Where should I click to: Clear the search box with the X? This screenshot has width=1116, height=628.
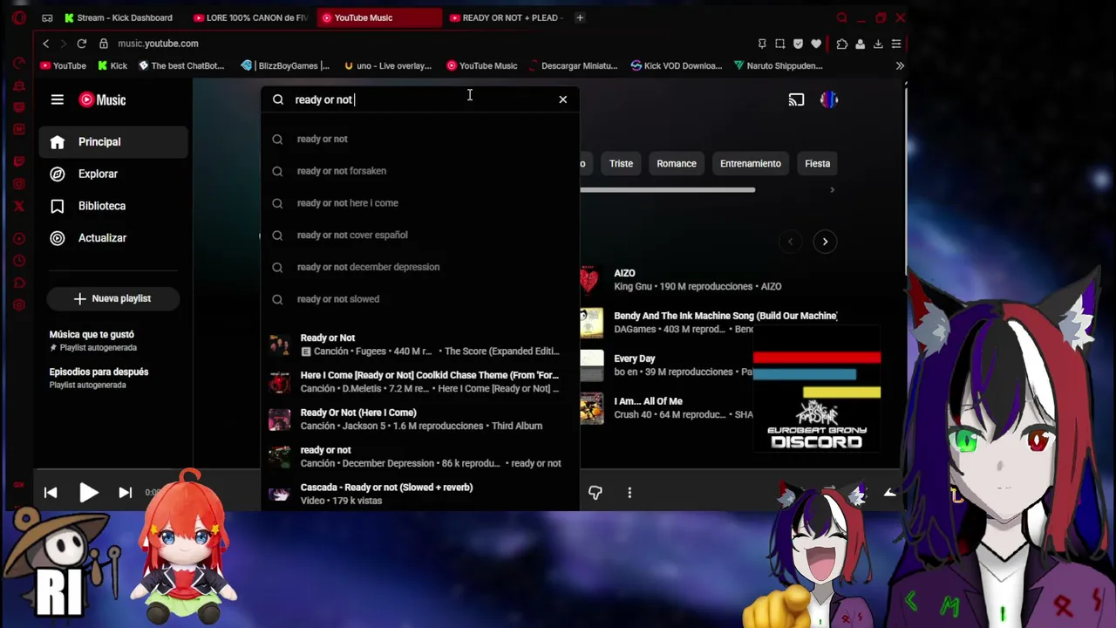point(563,99)
